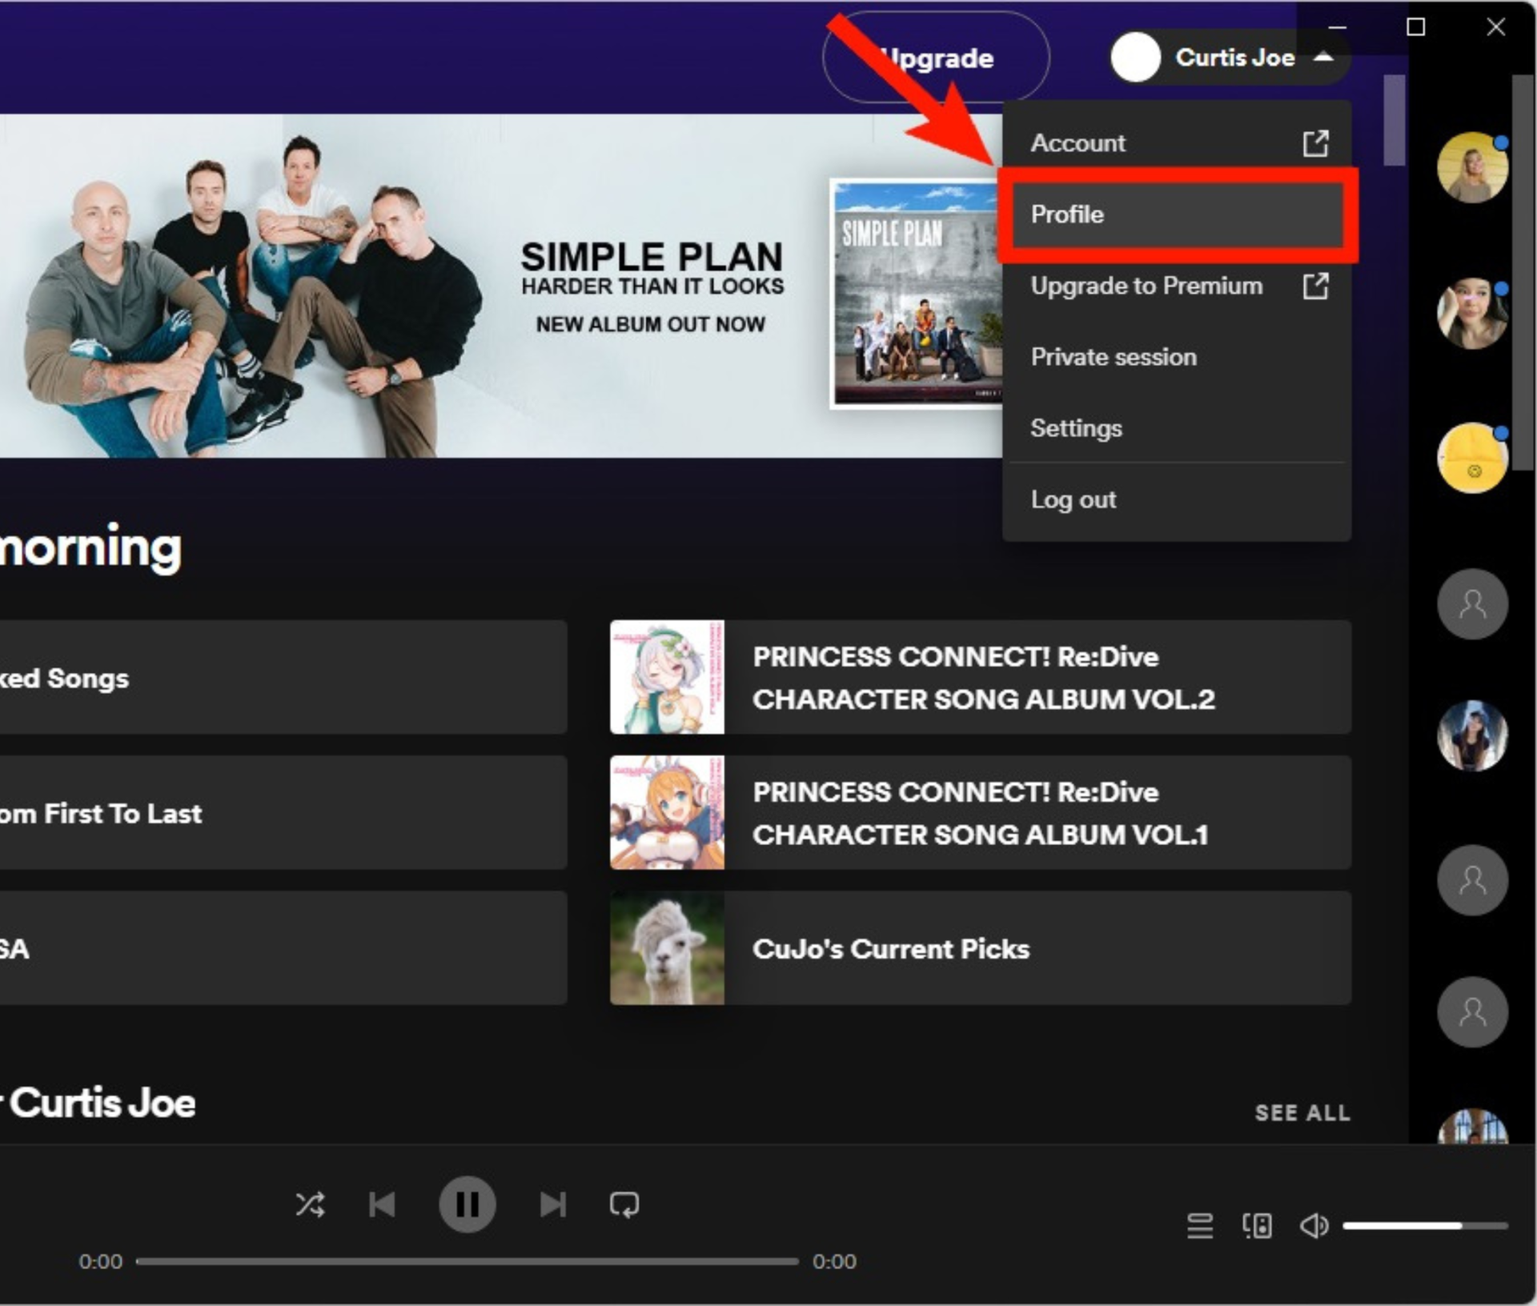
Task: Pause the current track
Action: tap(467, 1204)
